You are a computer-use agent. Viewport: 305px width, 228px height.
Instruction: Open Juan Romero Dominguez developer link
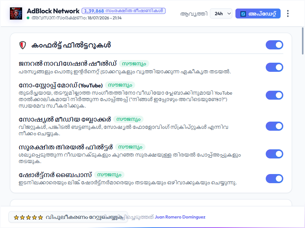tap(180, 217)
